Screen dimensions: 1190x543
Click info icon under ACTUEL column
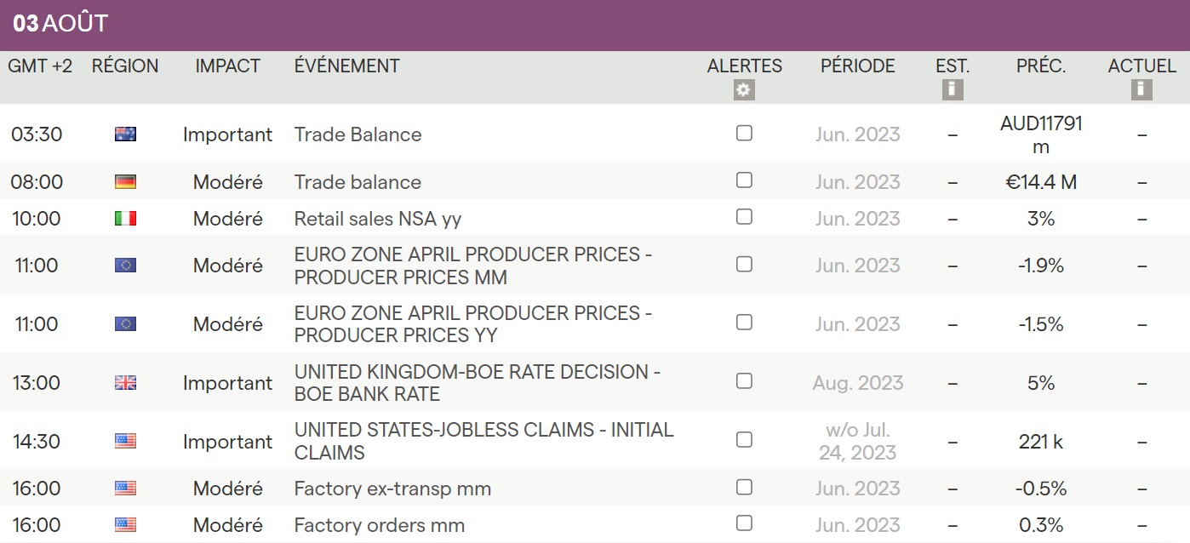click(1141, 89)
